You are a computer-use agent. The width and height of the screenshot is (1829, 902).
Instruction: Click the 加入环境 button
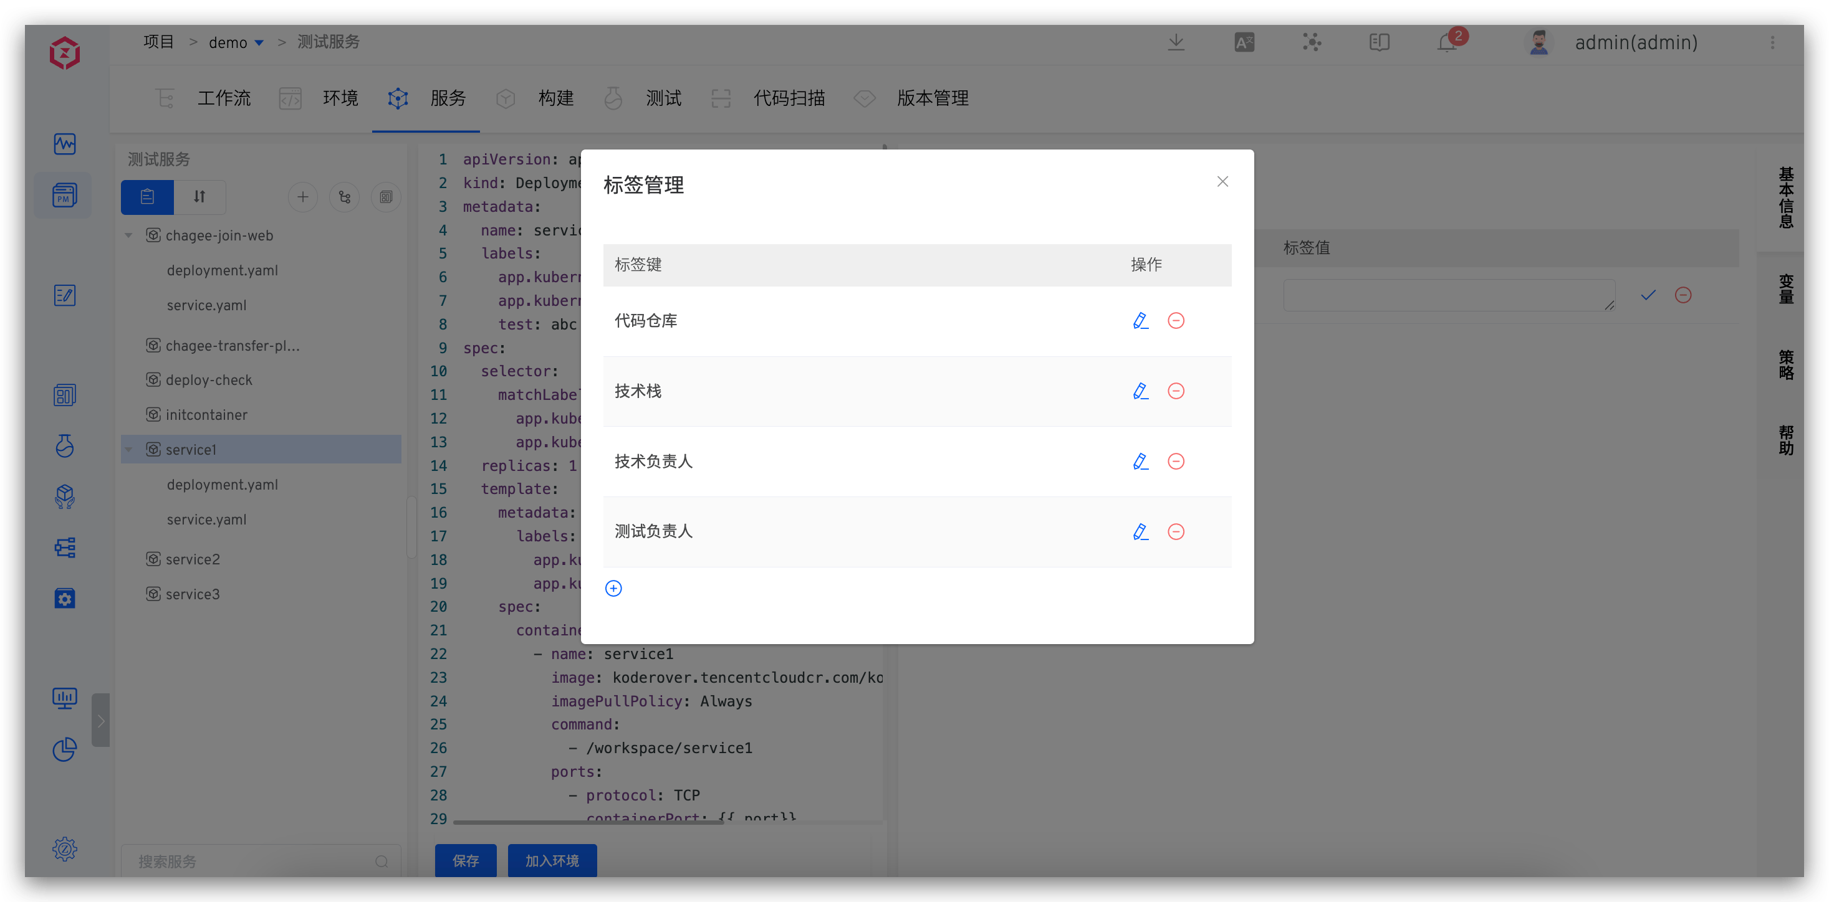tap(552, 860)
